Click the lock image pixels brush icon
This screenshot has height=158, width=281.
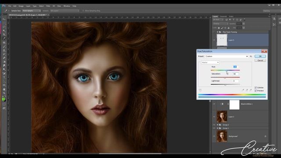pos(222,28)
